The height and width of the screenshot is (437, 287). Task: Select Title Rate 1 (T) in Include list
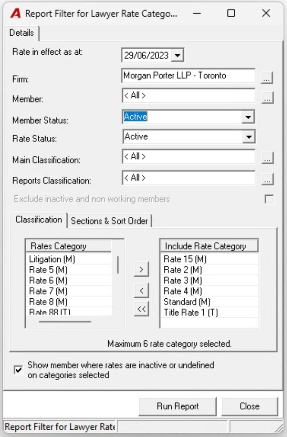click(x=210, y=312)
